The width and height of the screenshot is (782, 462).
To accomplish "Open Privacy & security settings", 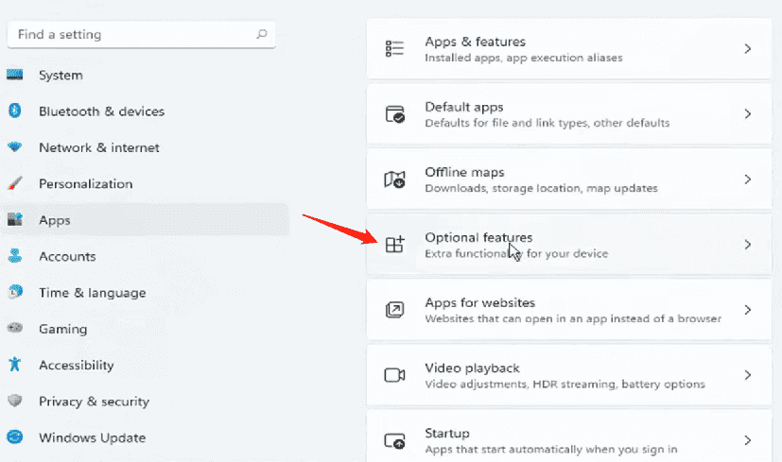I will (x=94, y=402).
